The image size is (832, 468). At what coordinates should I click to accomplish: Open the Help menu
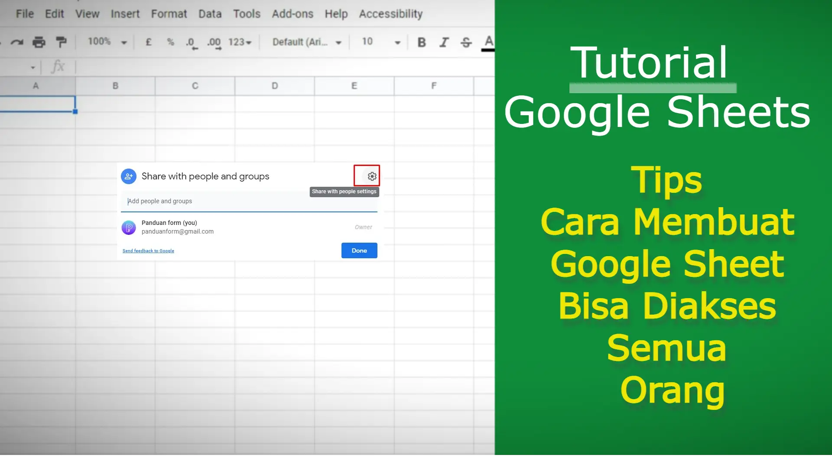point(336,14)
